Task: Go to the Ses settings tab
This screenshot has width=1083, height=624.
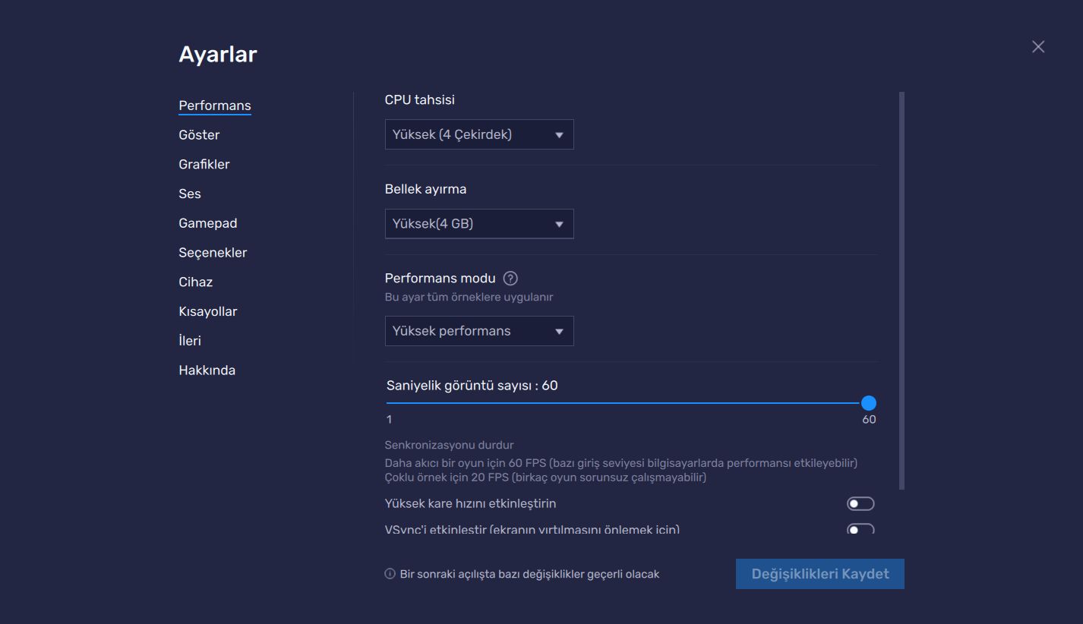Action: pos(190,194)
